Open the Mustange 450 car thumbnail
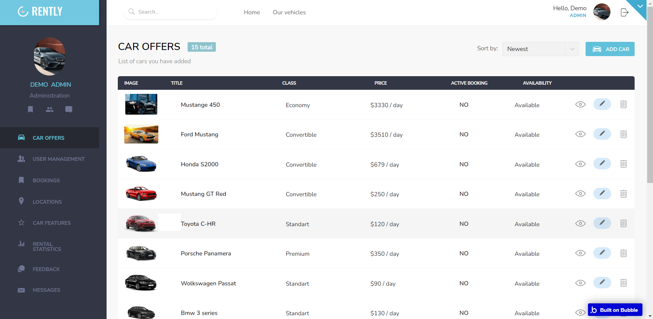The height and width of the screenshot is (319, 653). point(141,104)
